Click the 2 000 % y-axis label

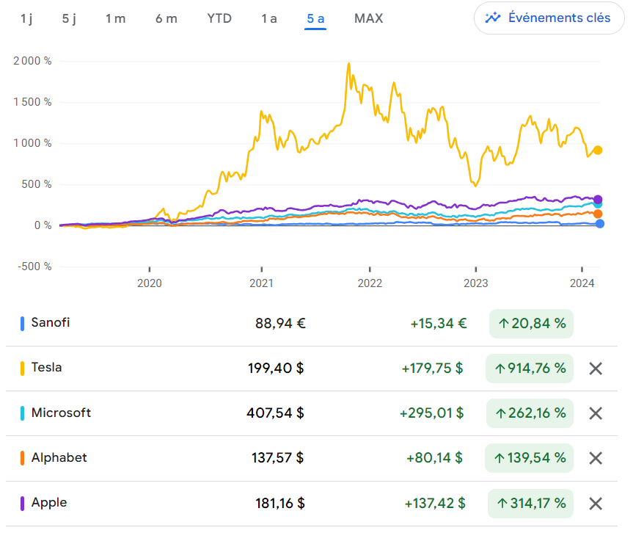(32, 61)
